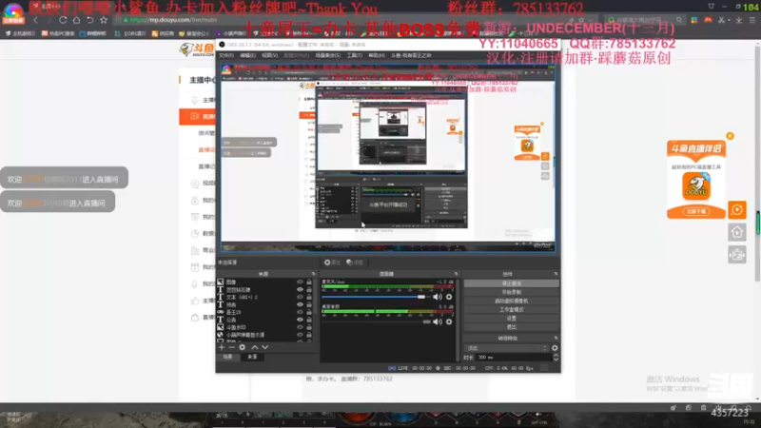Toggle visibility of 文本 (GDI+) 2 source
This screenshot has height=428, width=761.
pos(300,297)
